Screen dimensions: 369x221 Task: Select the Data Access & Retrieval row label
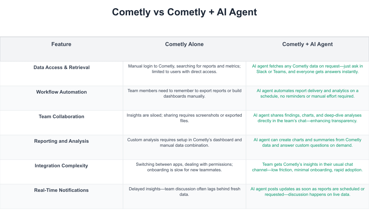click(x=61, y=68)
